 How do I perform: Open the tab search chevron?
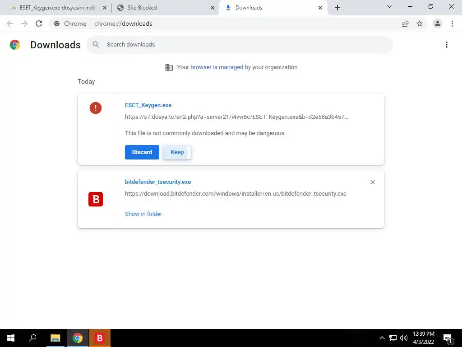coord(389,6)
